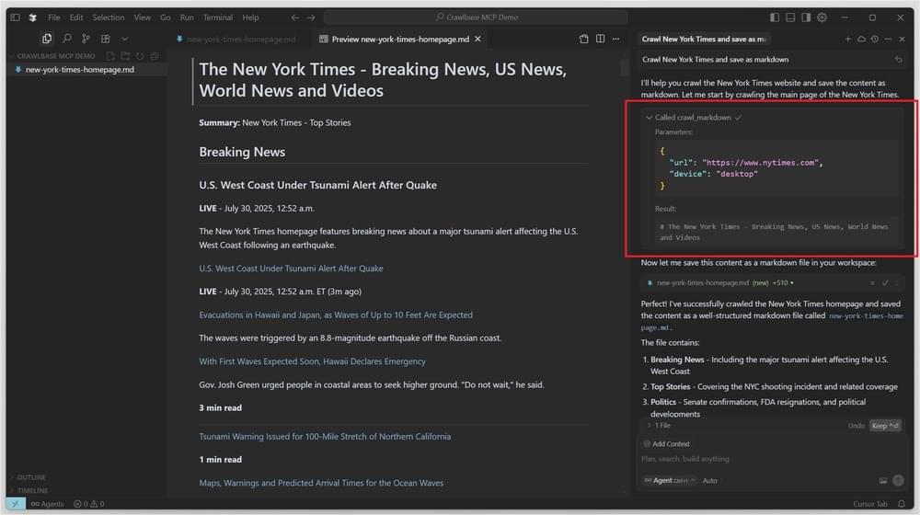The image size is (920, 515).
Task: Expand the '1 File' changes list
Action: tap(662, 426)
